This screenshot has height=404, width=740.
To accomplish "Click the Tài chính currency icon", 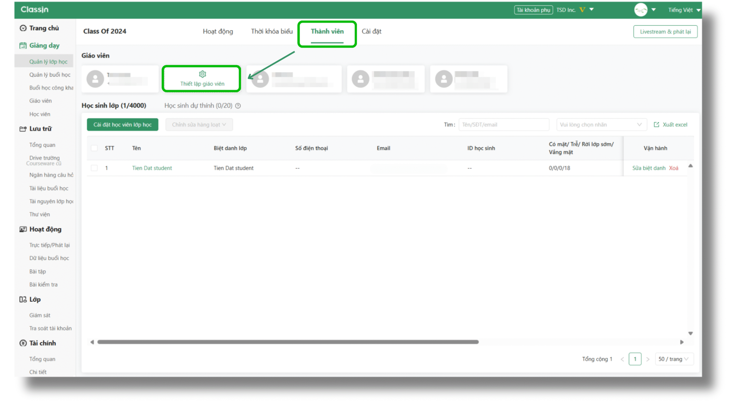I will tap(23, 343).
